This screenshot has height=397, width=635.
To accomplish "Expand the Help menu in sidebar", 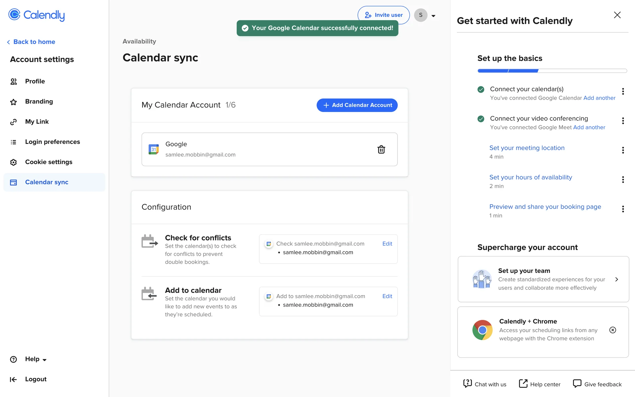I will (35, 359).
